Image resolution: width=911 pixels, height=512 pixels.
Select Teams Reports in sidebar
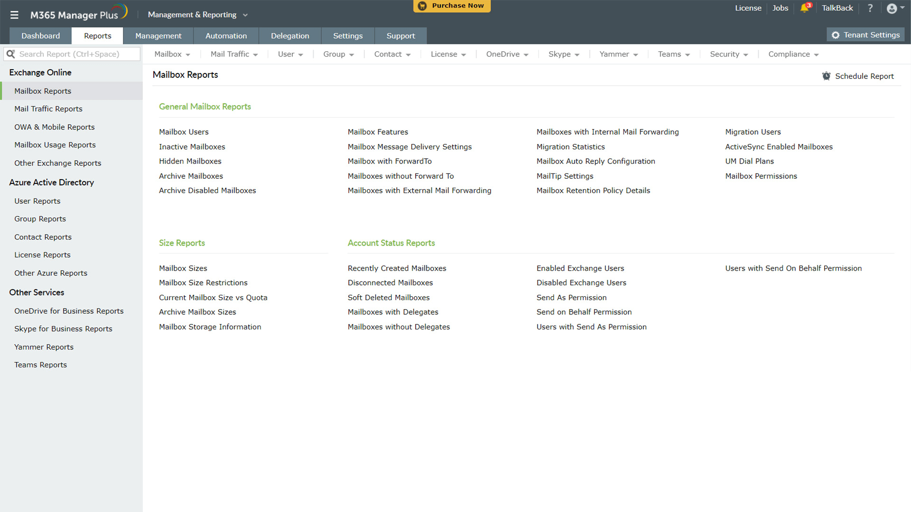point(40,365)
